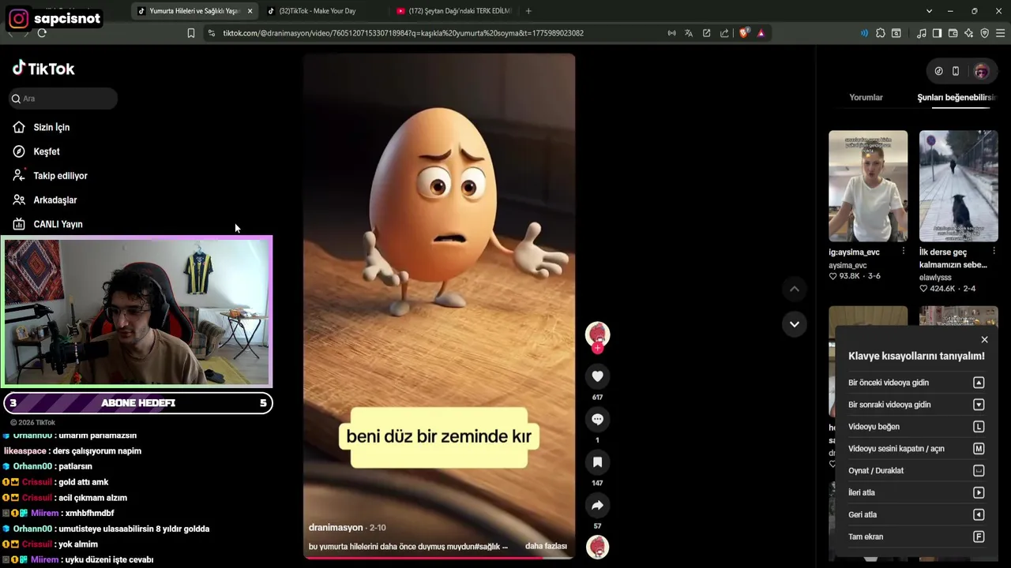
Task: Open elawlysss username link
Action: pos(935,278)
